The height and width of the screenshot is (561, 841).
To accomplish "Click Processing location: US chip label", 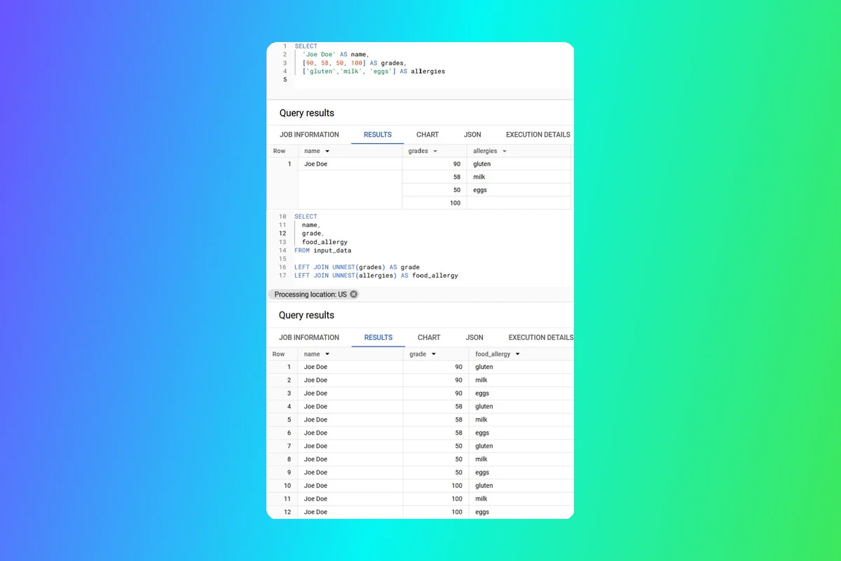I will (310, 295).
